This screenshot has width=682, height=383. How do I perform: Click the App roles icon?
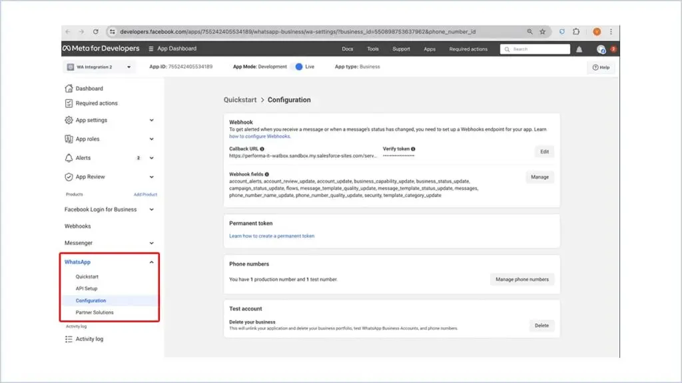click(x=69, y=139)
